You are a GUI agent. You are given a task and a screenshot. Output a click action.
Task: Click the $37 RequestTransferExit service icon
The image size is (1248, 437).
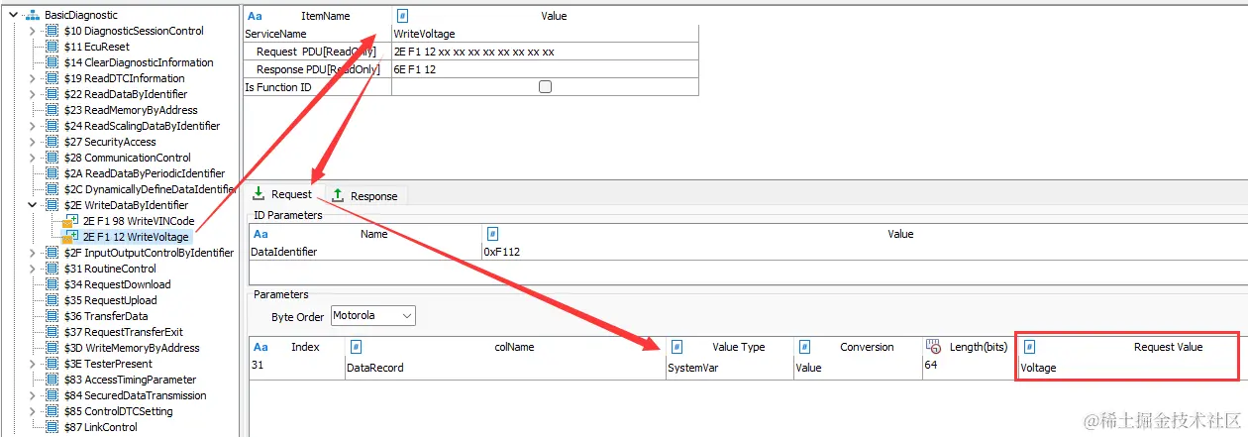(52, 332)
